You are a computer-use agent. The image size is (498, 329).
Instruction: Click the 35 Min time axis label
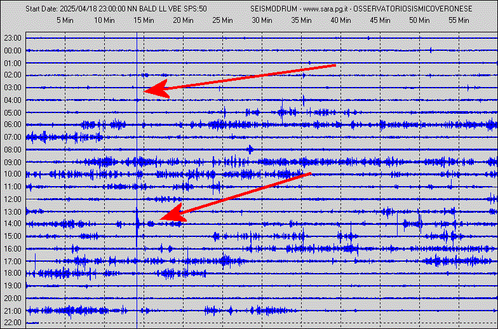tap(301, 20)
